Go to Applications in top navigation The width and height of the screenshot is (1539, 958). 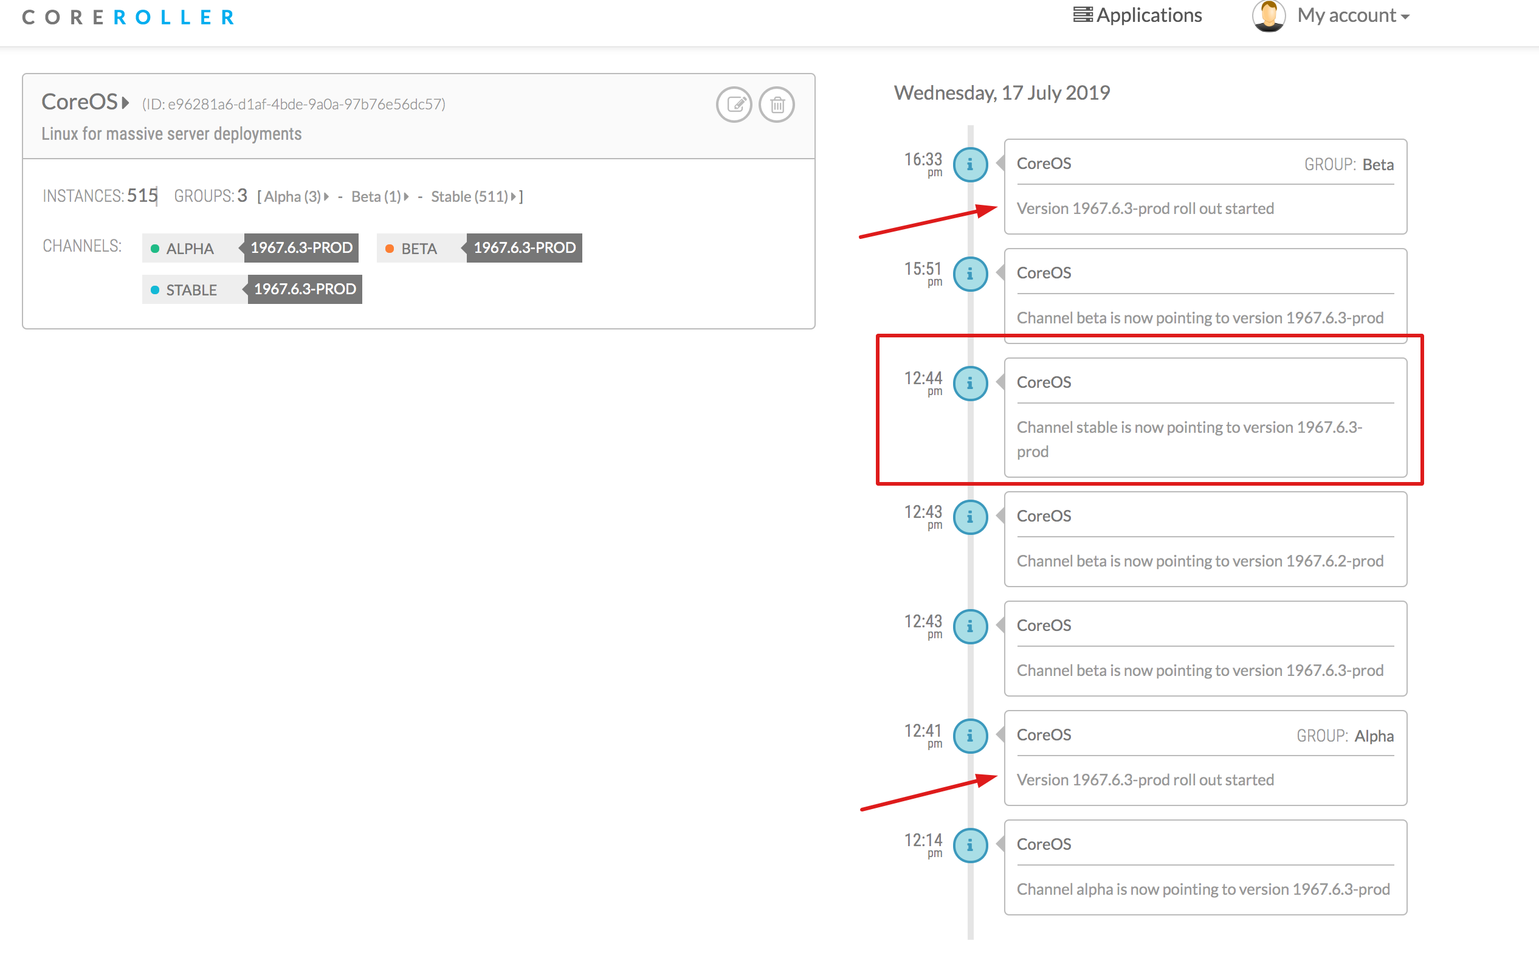[1137, 15]
